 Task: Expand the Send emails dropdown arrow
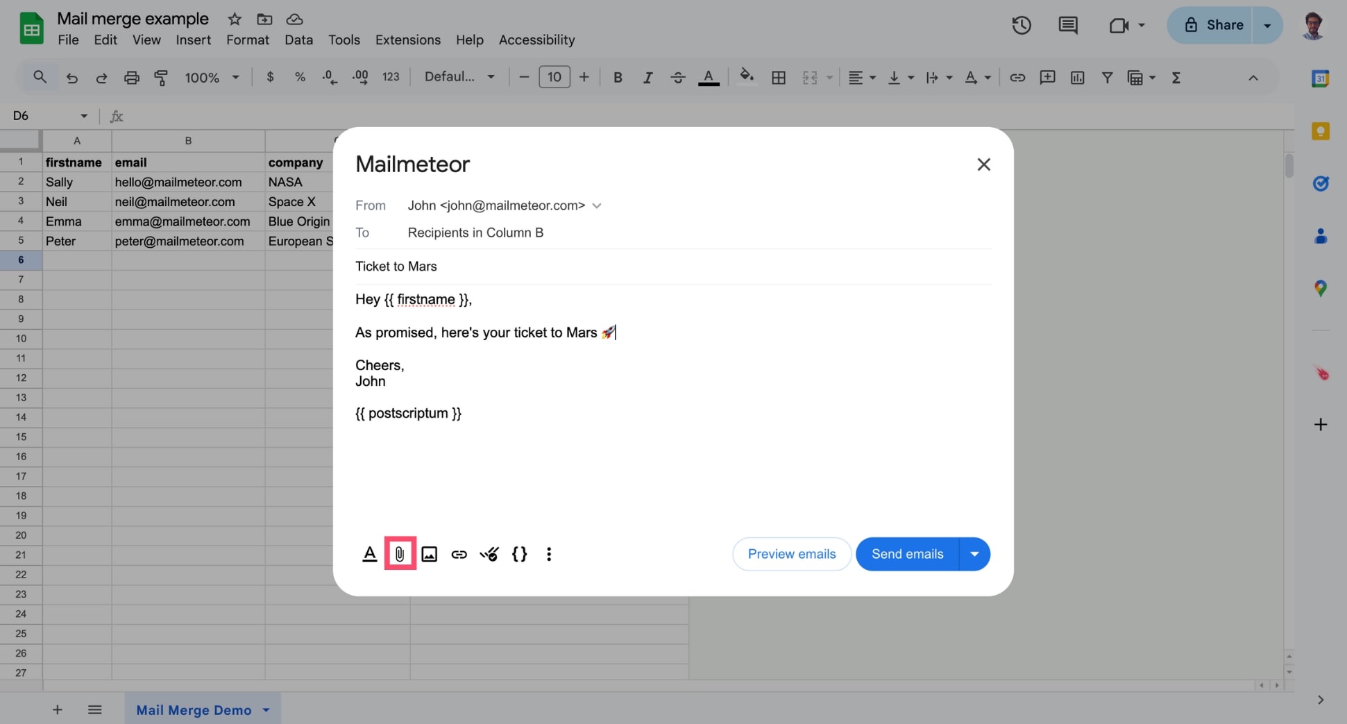coord(974,554)
